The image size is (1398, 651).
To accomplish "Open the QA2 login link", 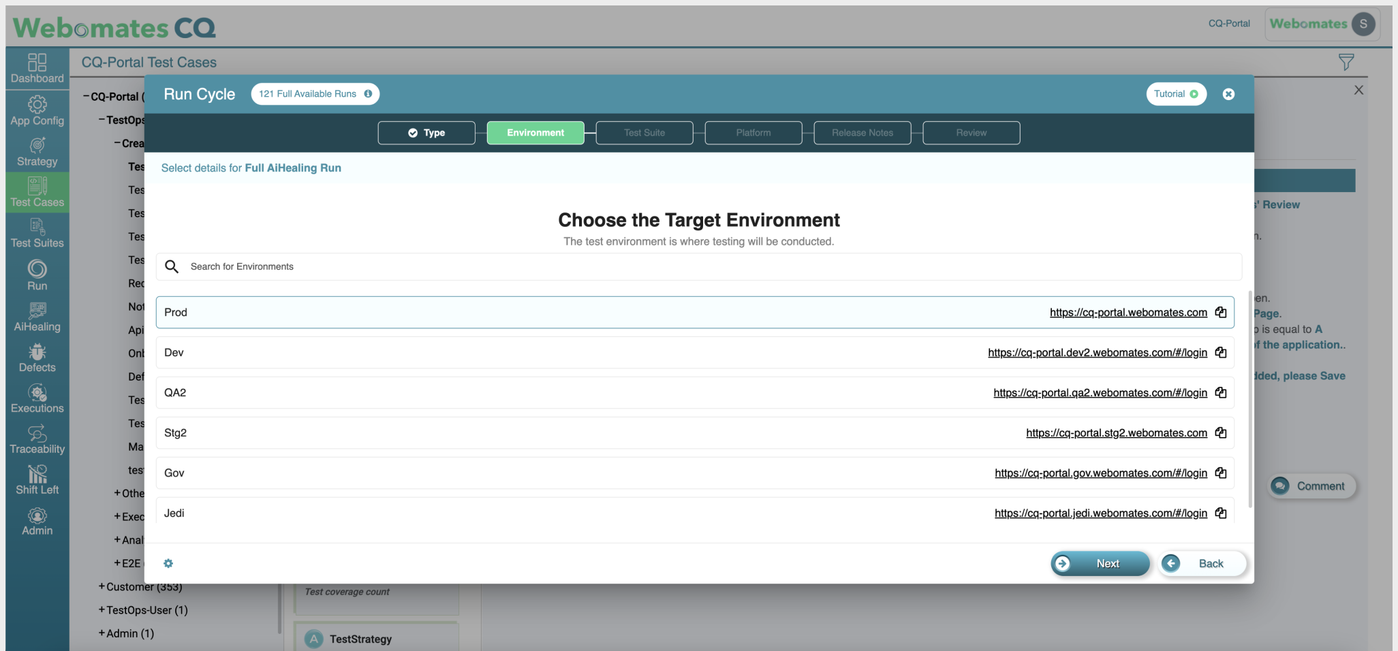I will [x=1100, y=392].
